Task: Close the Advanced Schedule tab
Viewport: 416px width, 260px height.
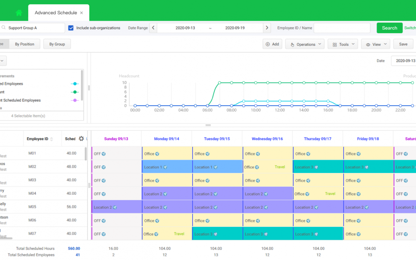Action: tap(81, 13)
